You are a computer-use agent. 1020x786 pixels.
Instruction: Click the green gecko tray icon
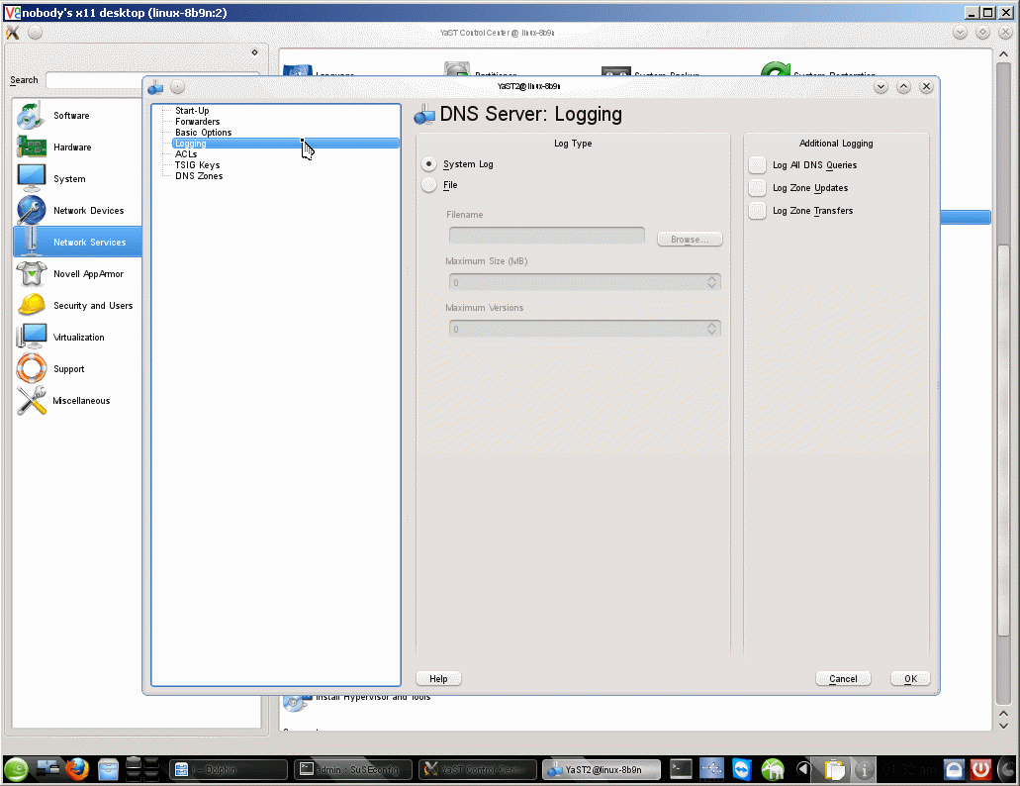pyautogui.click(x=772, y=770)
